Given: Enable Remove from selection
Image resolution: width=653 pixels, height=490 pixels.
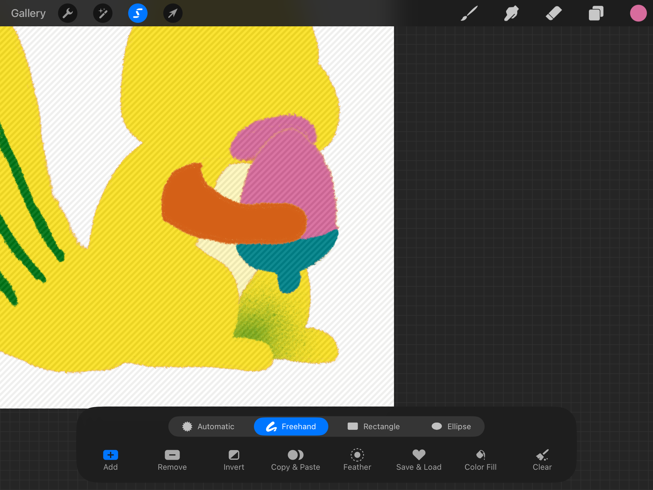Looking at the screenshot, I should pyautogui.click(x=172, y=460).
